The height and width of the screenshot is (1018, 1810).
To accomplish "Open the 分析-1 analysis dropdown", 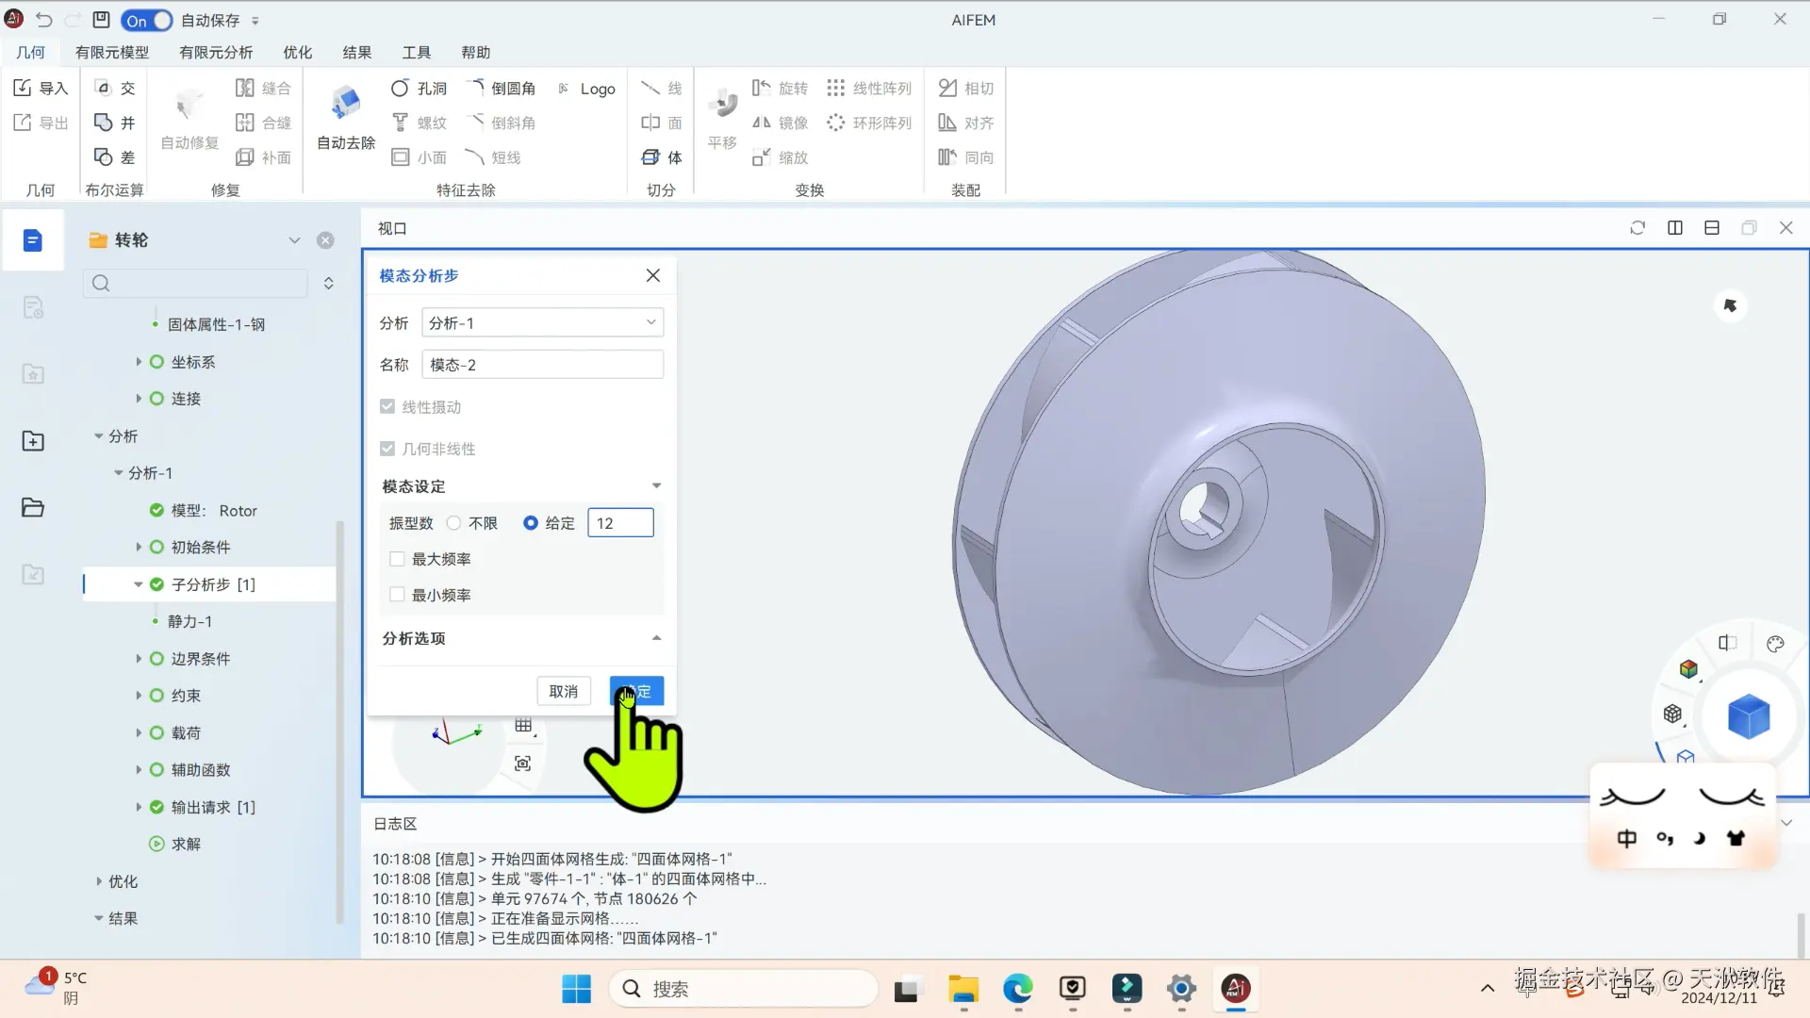I will [x=542, y=323].
